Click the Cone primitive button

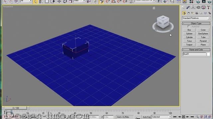click(x=203, y=30)
